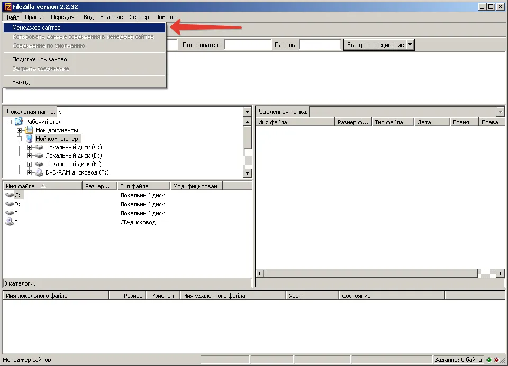Screen dimensions: 508x366
Task: Click the Имя локального файла queue column header
Action: pyautogui.click(x=56, y=295)
